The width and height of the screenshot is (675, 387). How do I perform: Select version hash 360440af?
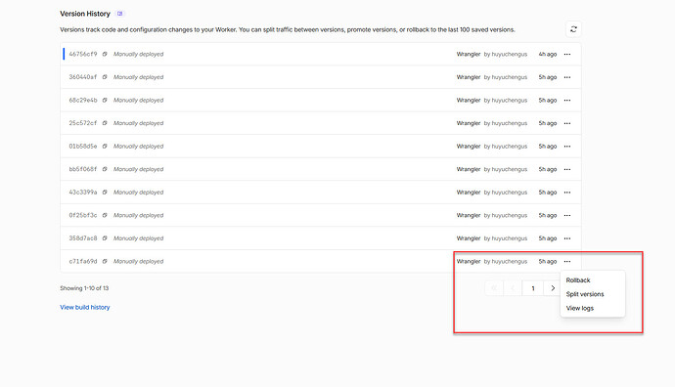(83, 77)
